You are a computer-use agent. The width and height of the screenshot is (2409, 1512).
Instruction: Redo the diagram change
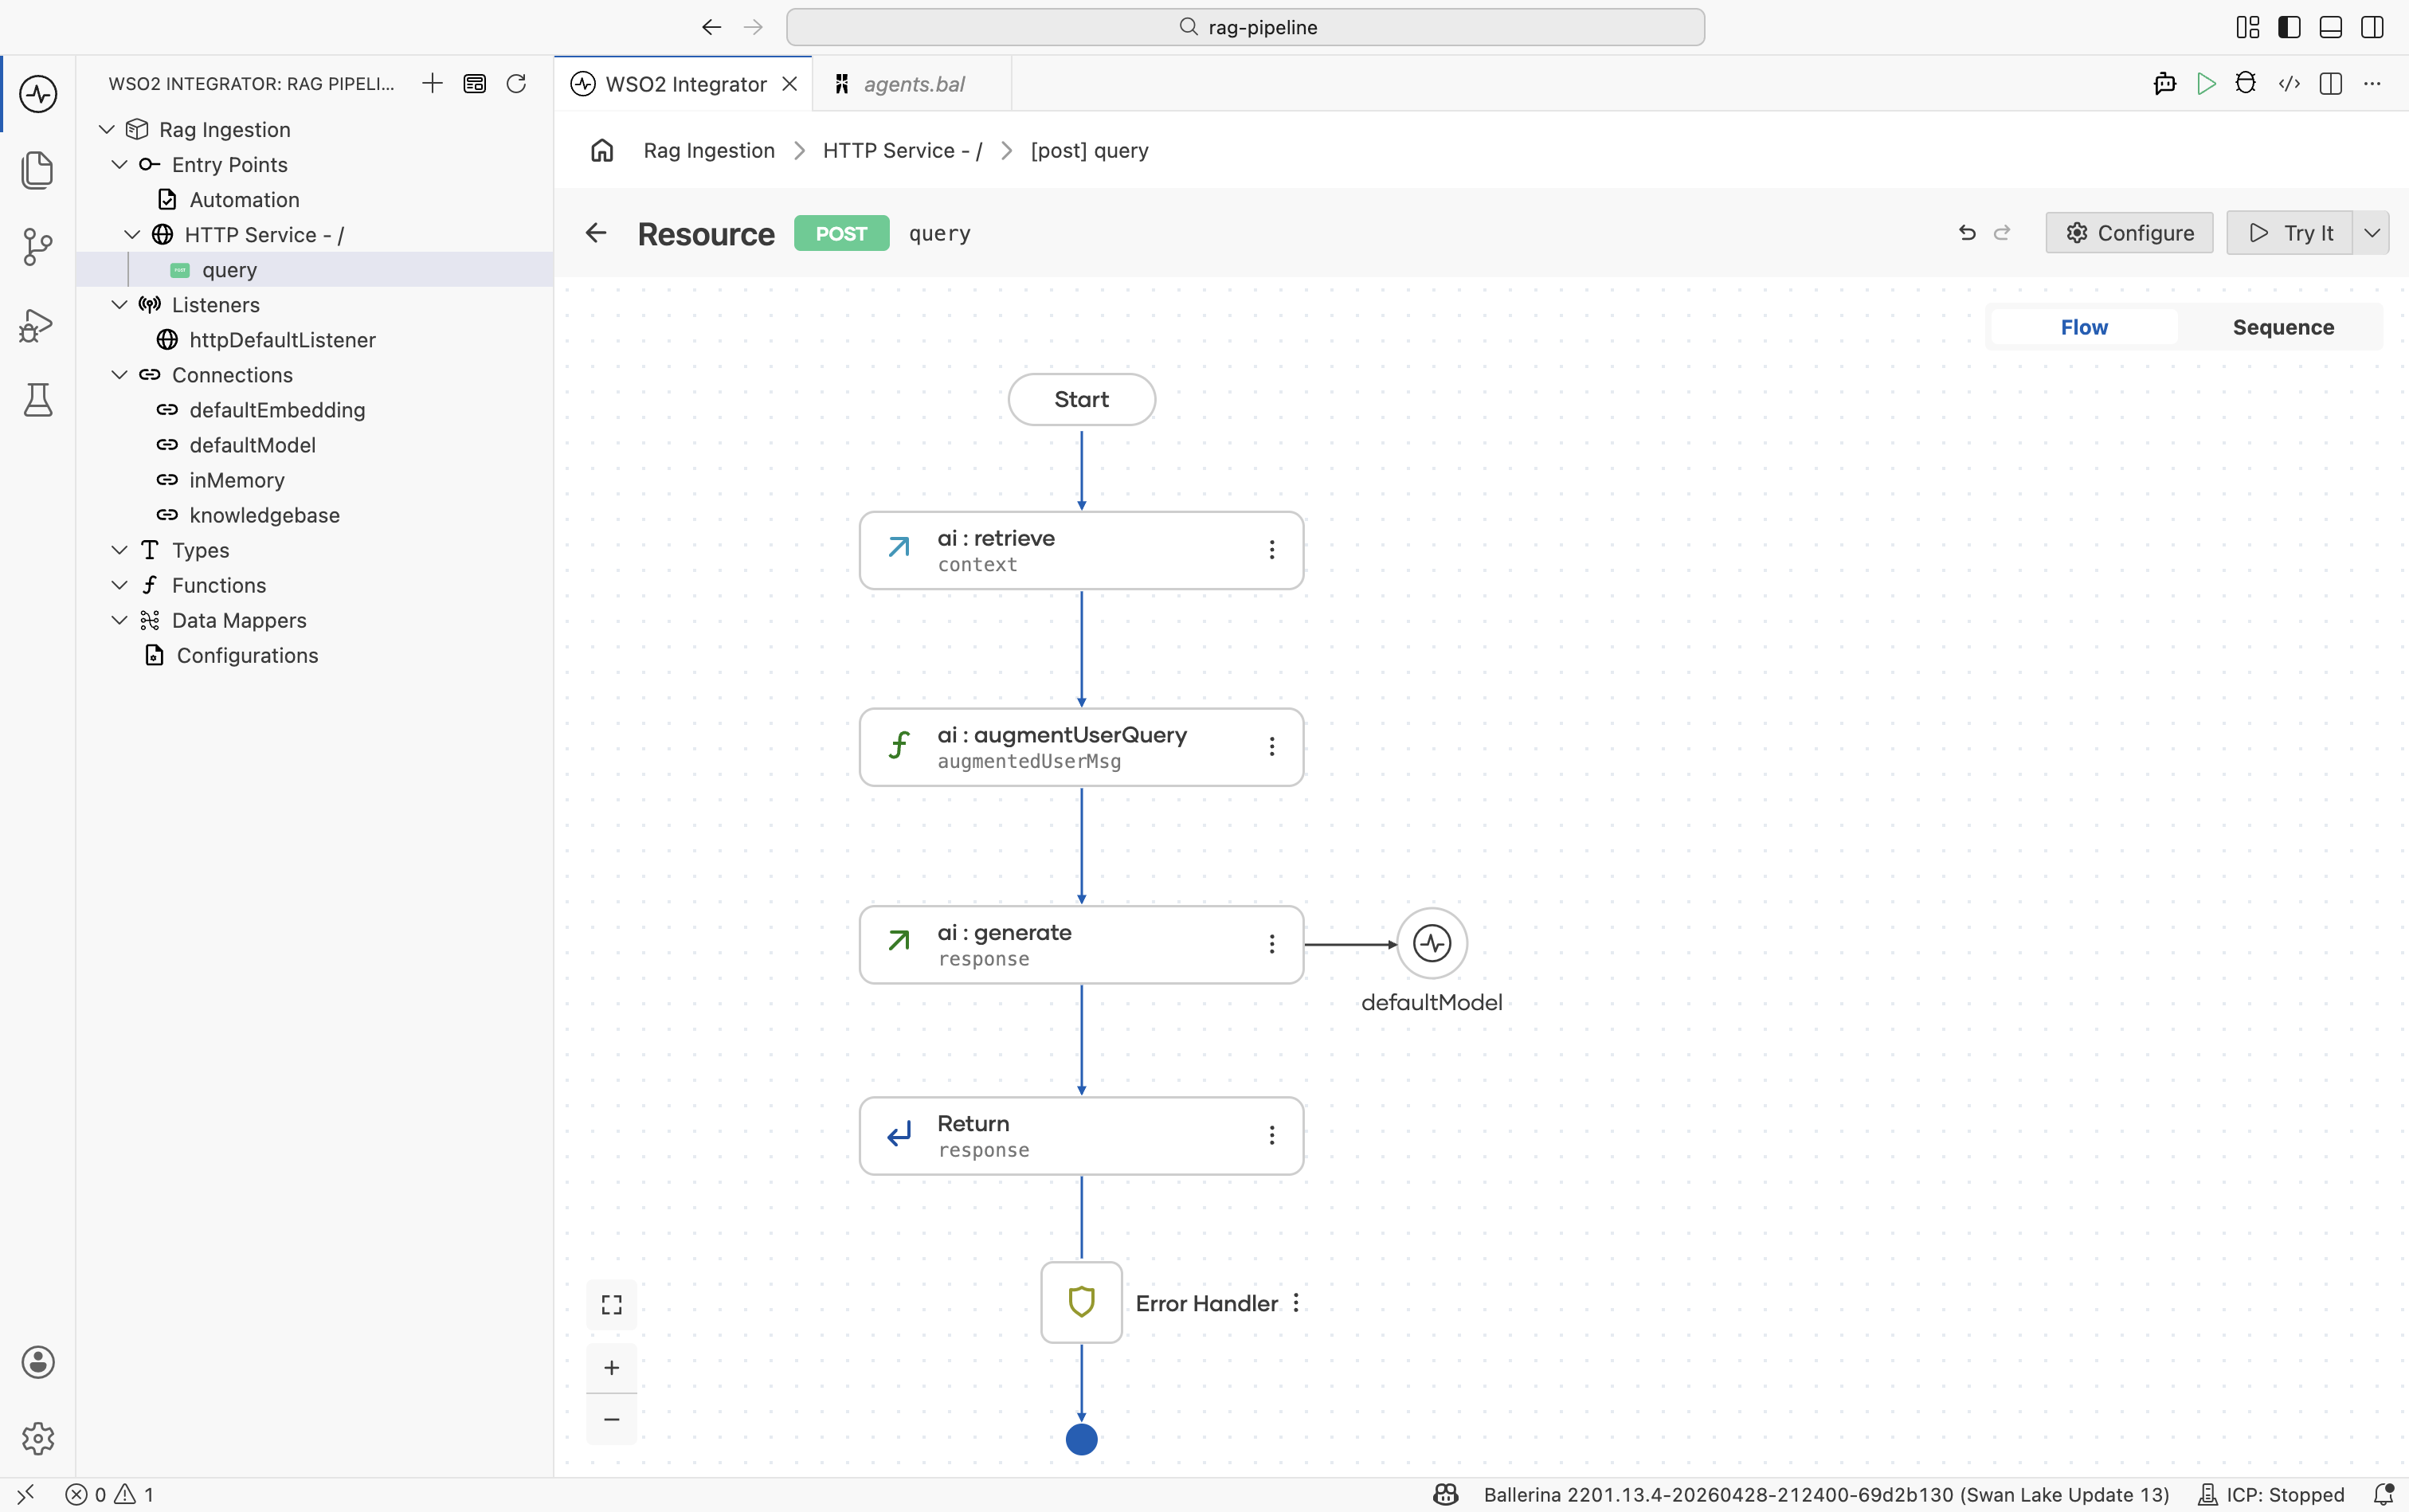[2002, 233]
